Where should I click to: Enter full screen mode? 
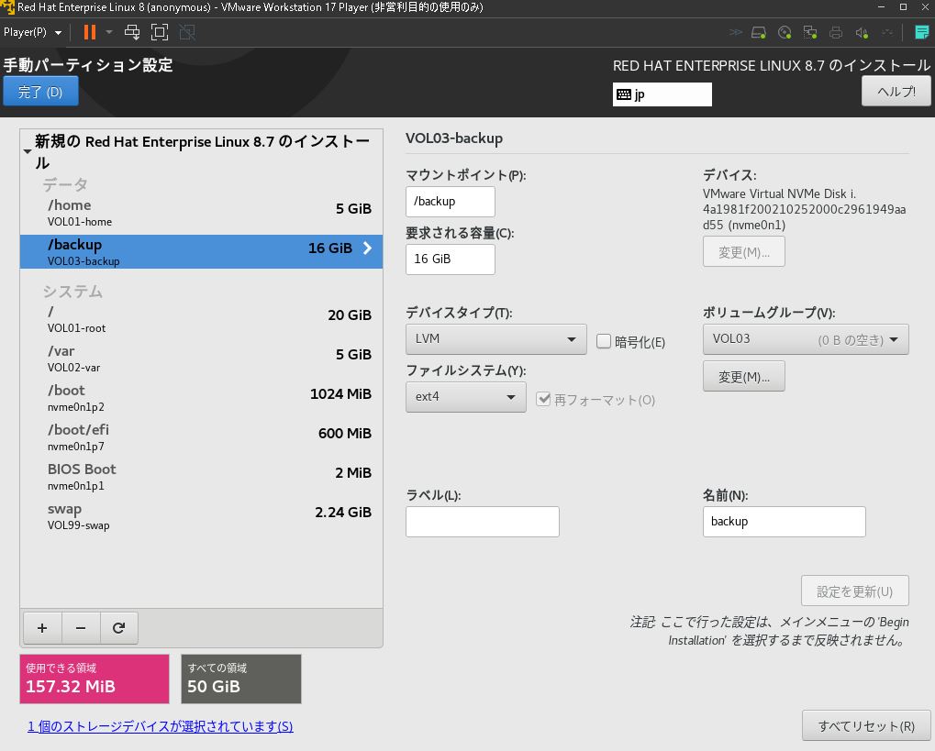coord(160,32)
